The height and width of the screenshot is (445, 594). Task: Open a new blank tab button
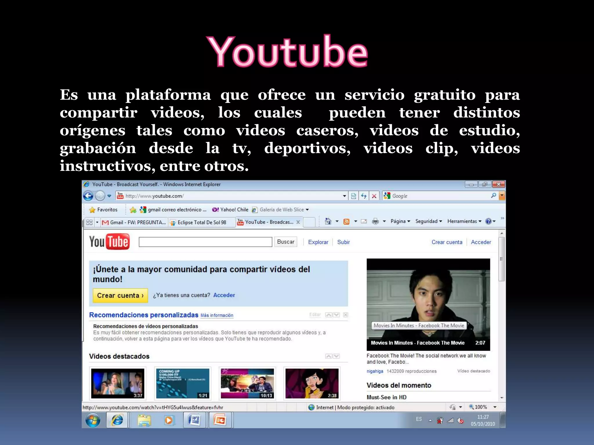click(309, 222)
